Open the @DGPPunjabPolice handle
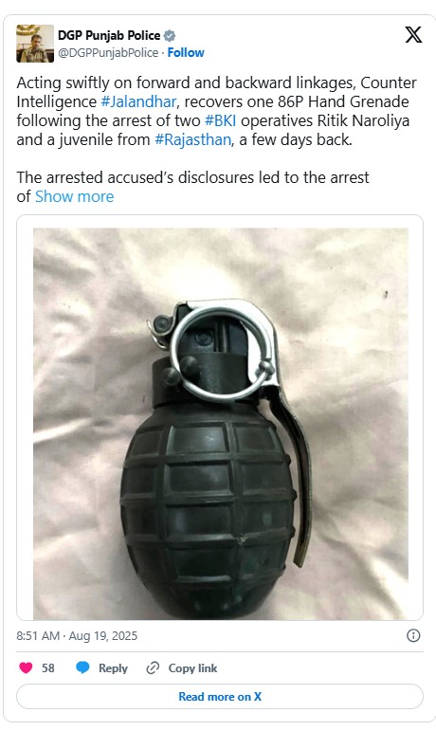 coord(108,53)
